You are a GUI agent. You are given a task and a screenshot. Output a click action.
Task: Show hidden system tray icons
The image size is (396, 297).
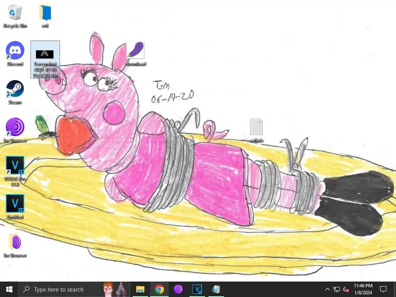(327, 289)
